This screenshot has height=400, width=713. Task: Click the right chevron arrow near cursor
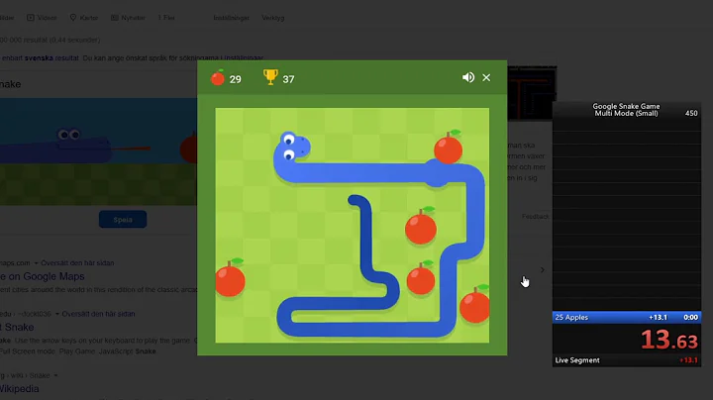pyautogui.click(x=542, y=270)
